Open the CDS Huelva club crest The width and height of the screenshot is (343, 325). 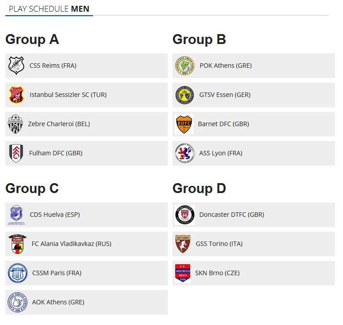pyautogui.click(x=17, y=215)
